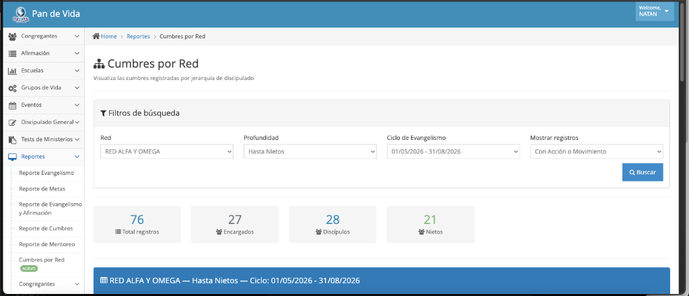This screenshot has height=296, width=689.
Task: Open the Mostrar registros dropdown
Action: click(x=596, y=151)
